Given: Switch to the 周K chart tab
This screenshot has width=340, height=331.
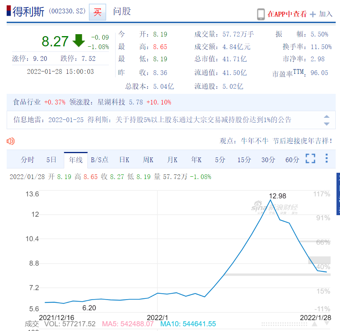Looking at the screenshot, I should tap(148, 160).
